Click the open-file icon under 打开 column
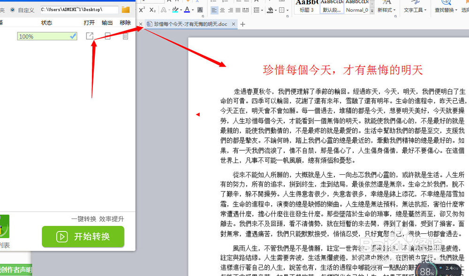The height and width of the screenshot is (276, 469). coord(90,36)
